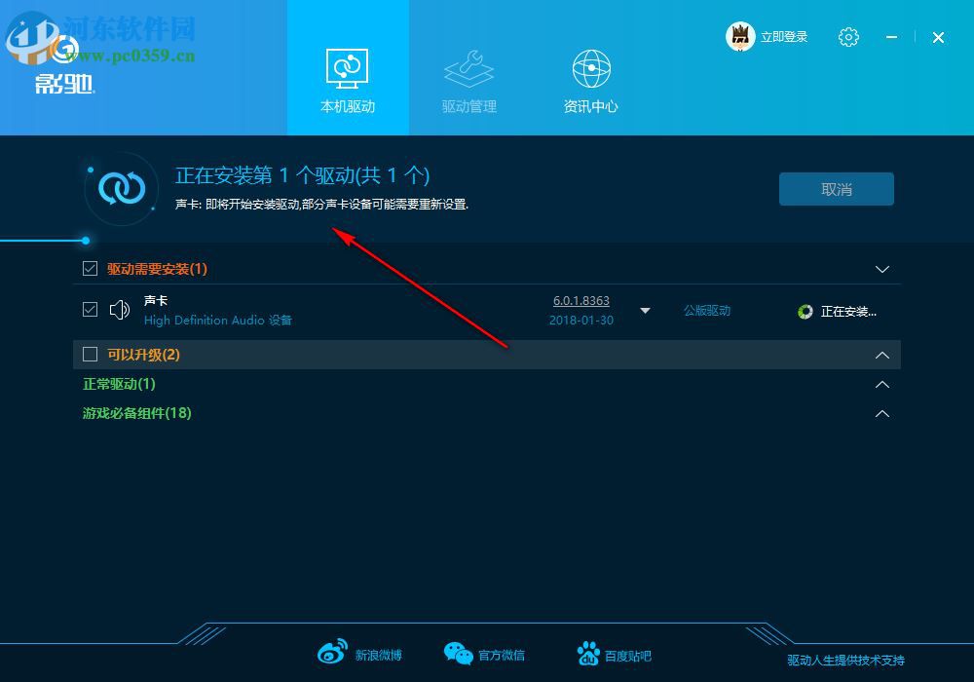Open the driver version 6.0.1.8363 dropdown

click(x=645, y=310)
